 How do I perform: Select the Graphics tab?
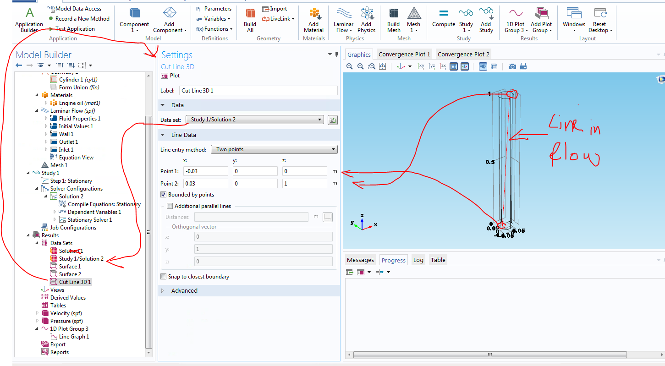pyautogui.click(x=359, y=55)
